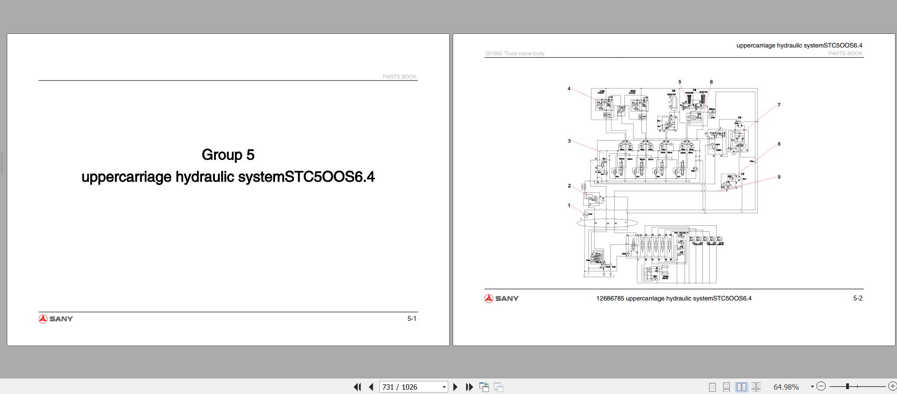Click the left panel expander grip
Viewport: 897px width, 394px height.
[2, 163]
